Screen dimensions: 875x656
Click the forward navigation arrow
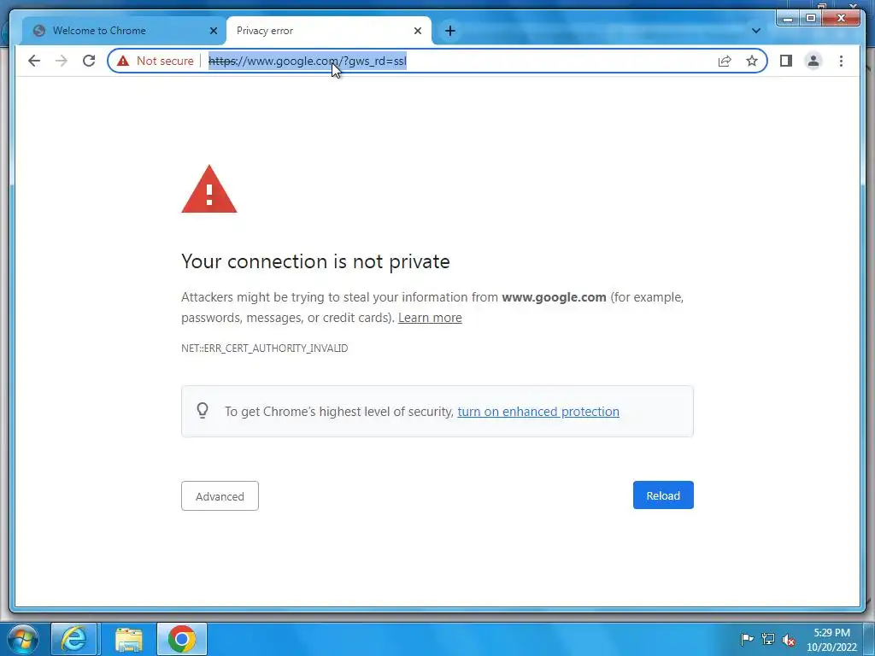62,61
